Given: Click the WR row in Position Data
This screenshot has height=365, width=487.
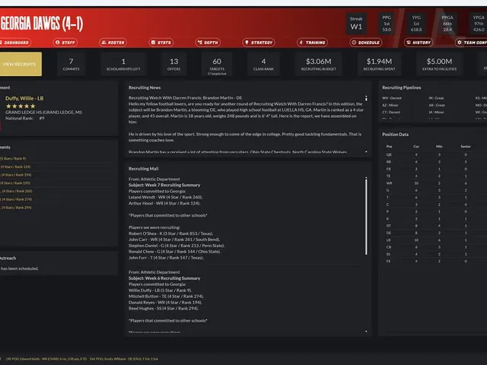Looking at the screenshot, I should coord(433,183).
